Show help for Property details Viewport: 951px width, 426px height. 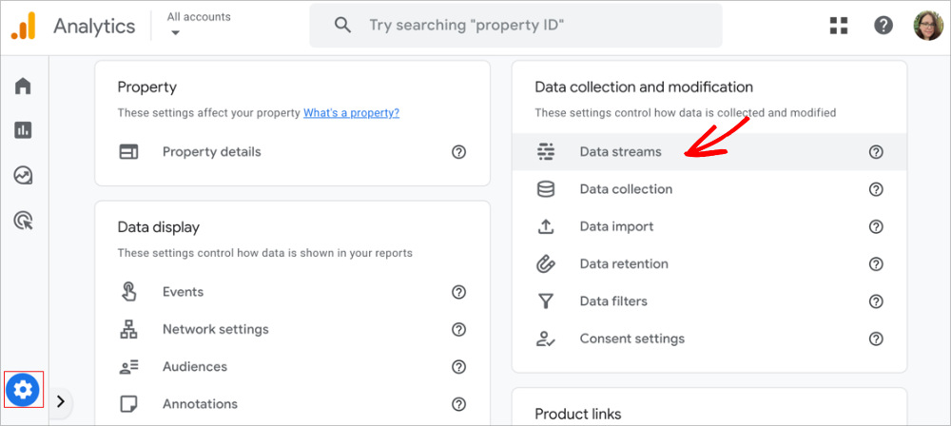pos(459,152)
